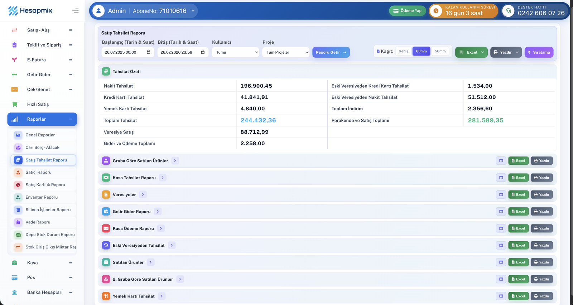Expand the Satış - Alış sidebar menu
The width and height of the screenshot is (573, 305).
click(42, 30)
